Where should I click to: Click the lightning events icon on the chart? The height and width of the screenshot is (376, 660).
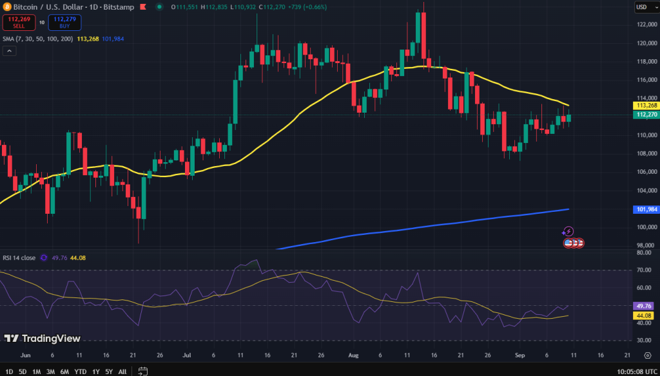pos(568,230)
